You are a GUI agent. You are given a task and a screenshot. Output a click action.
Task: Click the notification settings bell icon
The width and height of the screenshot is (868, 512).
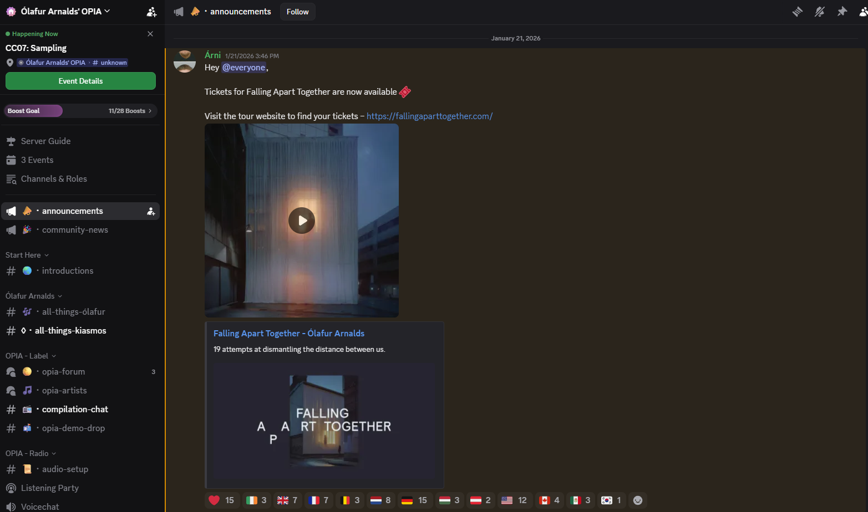click(820, 12)
